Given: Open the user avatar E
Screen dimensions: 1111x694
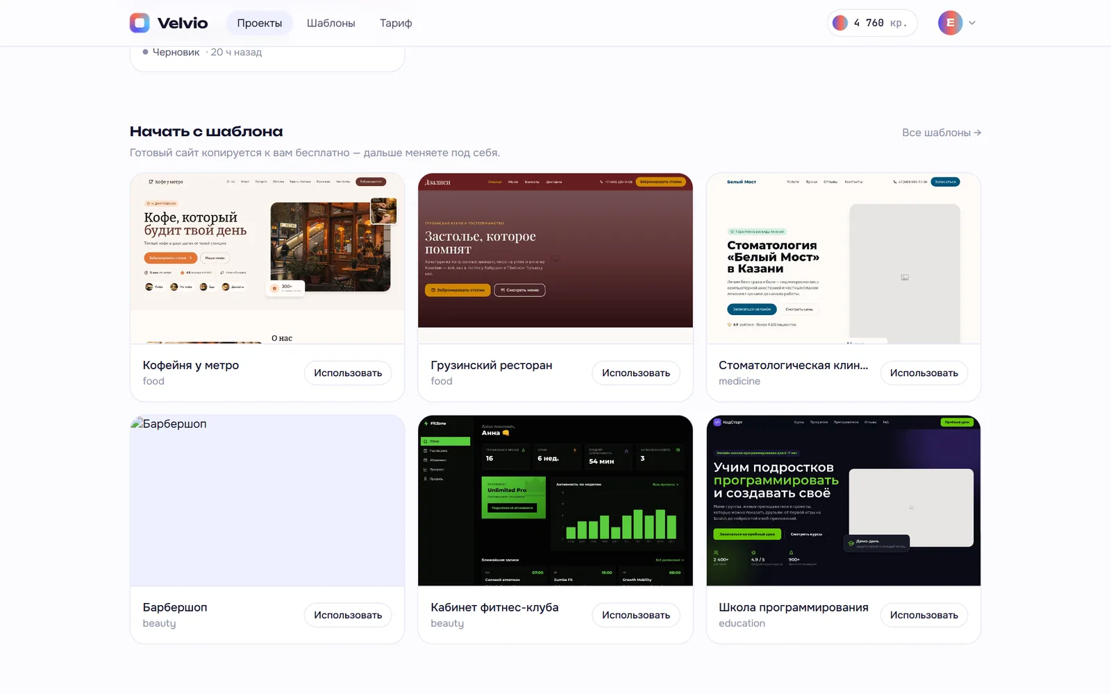Looking at the screenshot, I should pos(950,23).
